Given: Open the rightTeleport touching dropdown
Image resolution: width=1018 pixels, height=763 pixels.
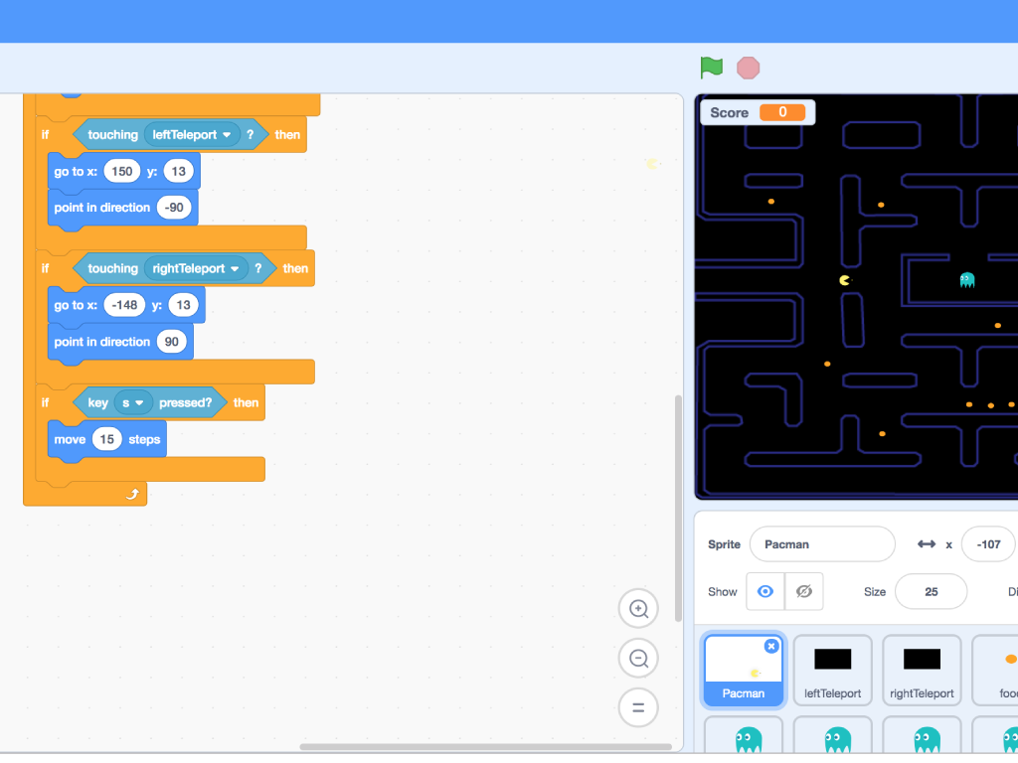Looking at the screenshot, I should [x=196, y=268].
